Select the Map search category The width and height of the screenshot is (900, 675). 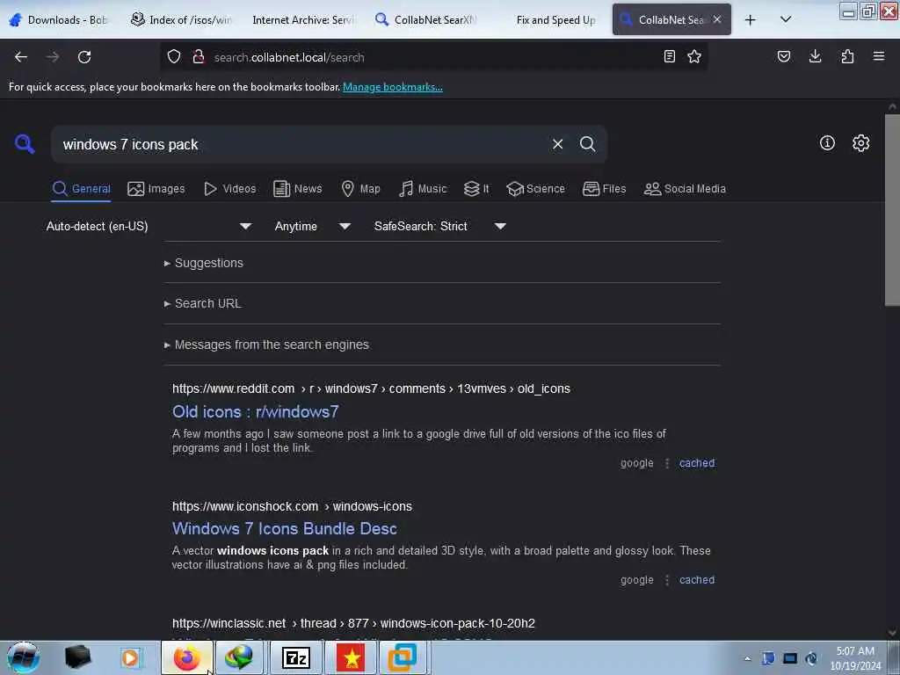(360, 188)
